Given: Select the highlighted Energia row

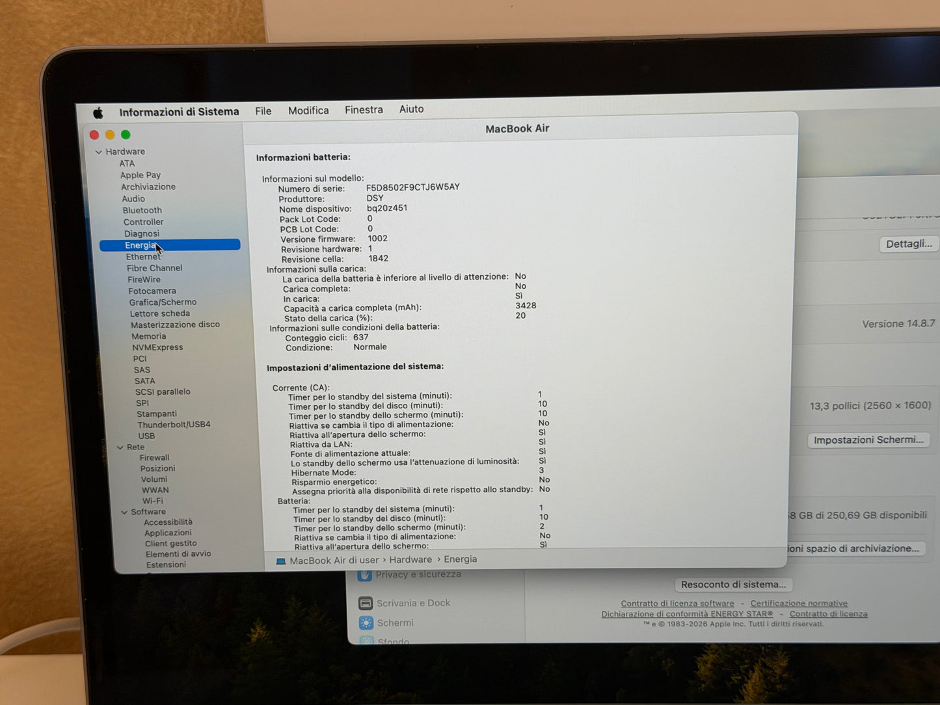Looking at the screenshot, I should pos(170,245).
